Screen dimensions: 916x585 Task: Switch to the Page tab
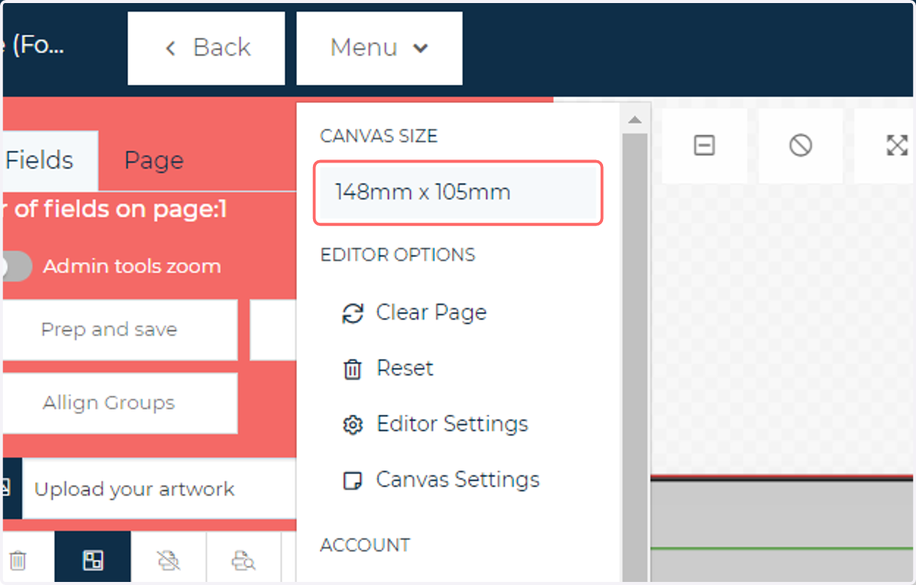[153, 160]
